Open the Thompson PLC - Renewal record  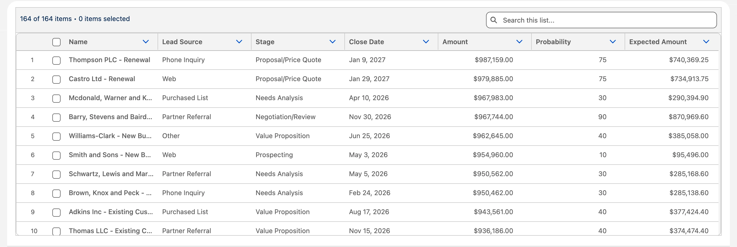coord(109,60)
